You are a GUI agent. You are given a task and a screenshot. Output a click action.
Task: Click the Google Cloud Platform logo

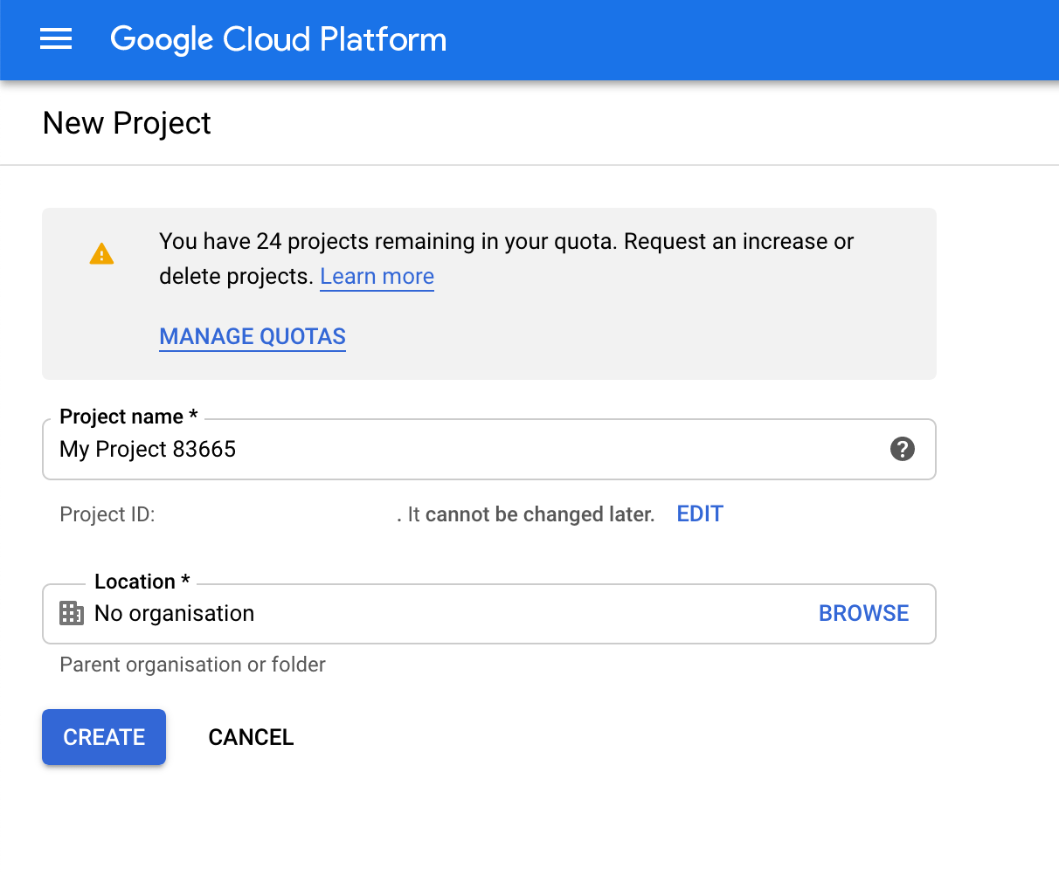(278, 38)
